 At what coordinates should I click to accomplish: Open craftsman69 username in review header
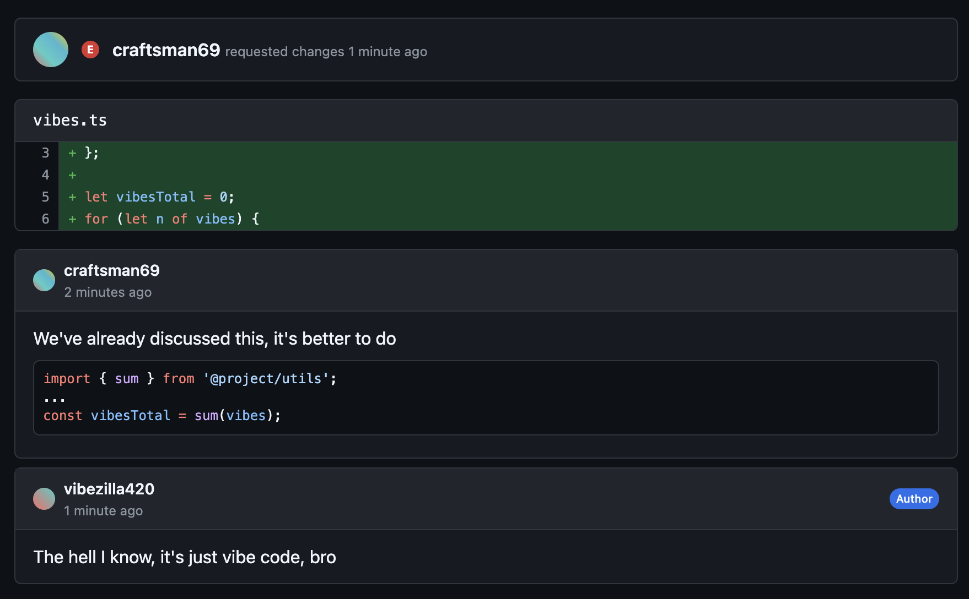tap(166, 50)
